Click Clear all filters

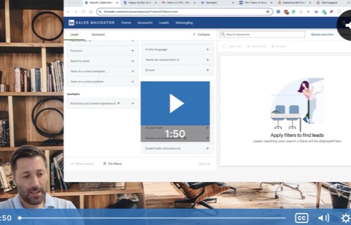(204, 163)
